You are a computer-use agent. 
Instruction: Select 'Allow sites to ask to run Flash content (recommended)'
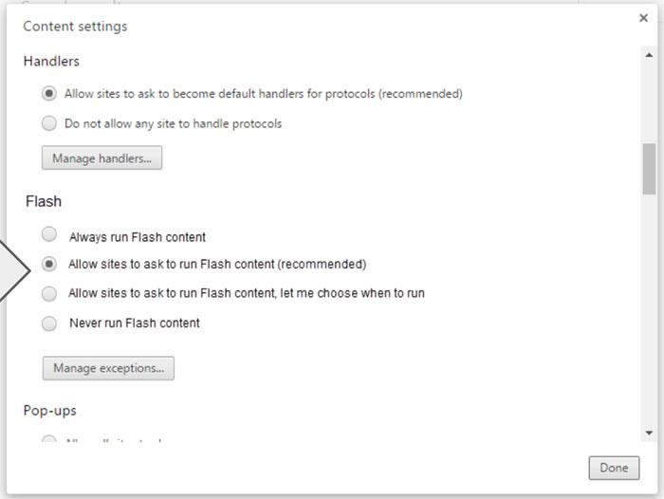pyautogui.click(x=49, y=264)
